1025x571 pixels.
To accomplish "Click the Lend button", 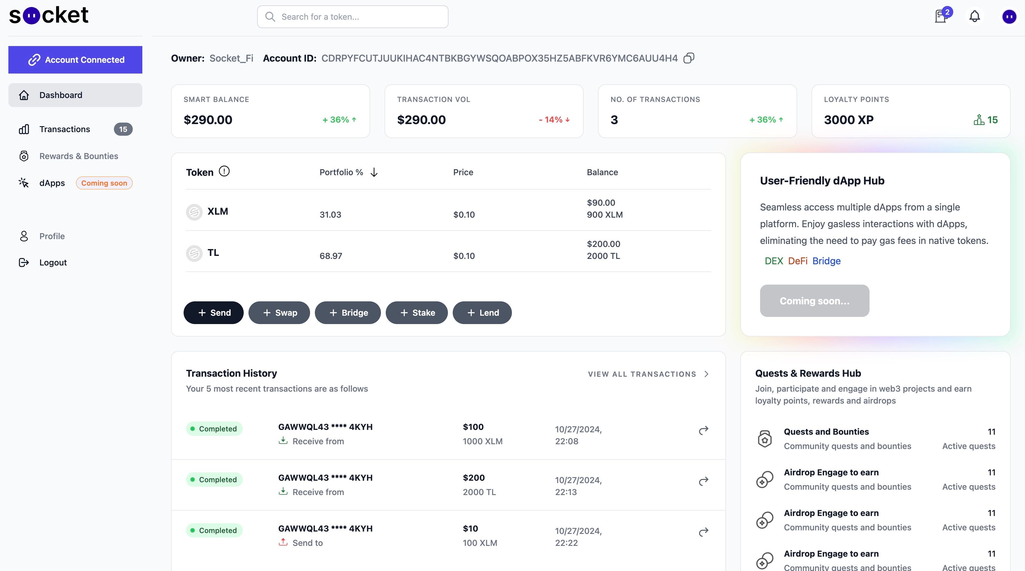I will click(482, 313).
